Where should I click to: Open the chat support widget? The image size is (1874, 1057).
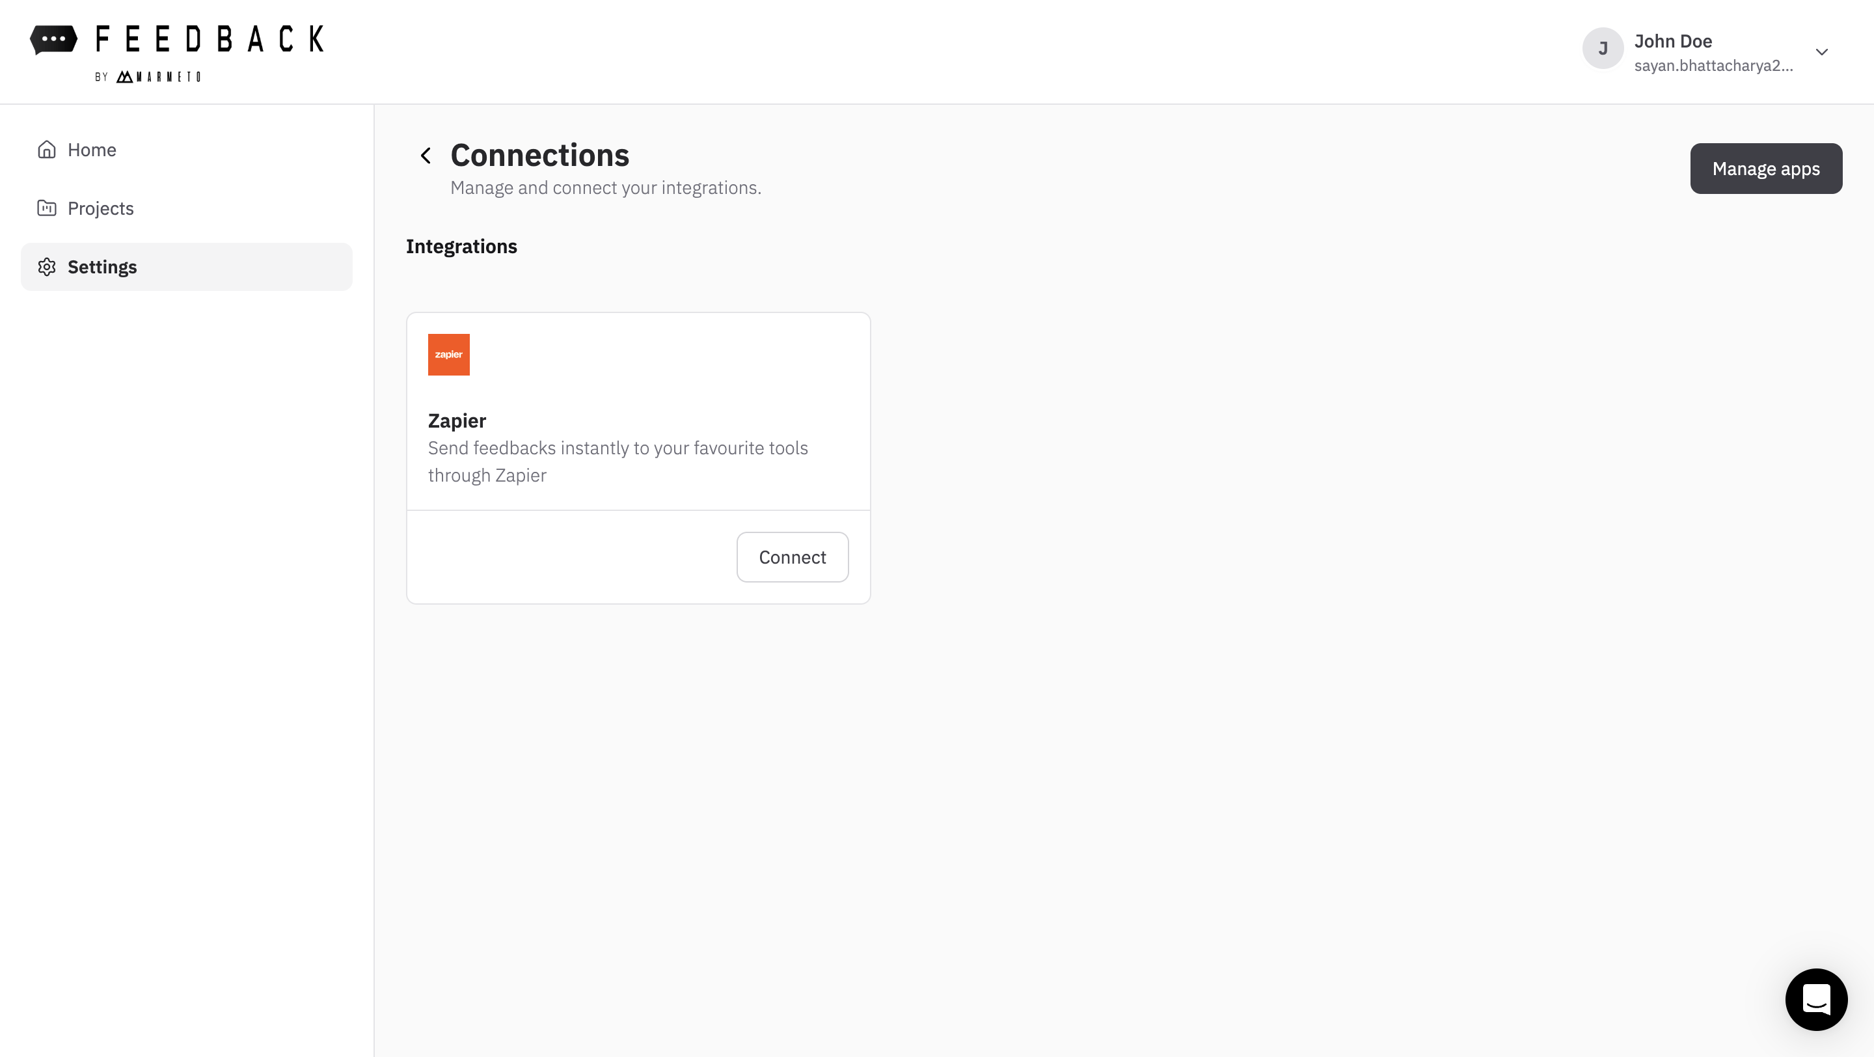(1816, 999)
